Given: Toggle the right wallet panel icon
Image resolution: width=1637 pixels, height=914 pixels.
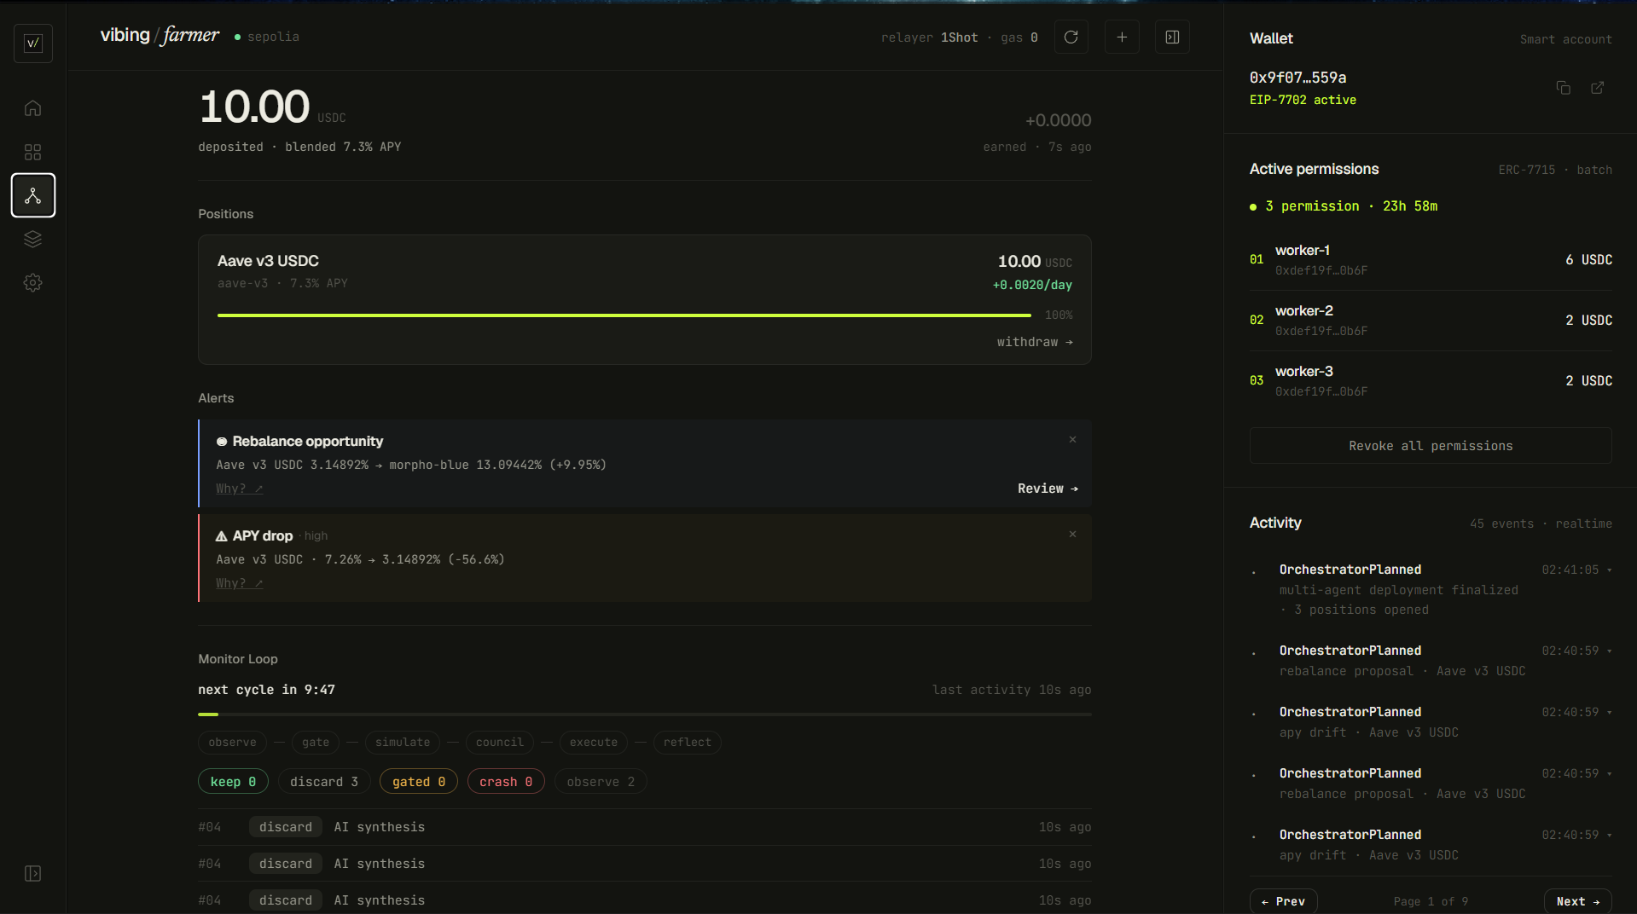Looking at the screenshot, I should (x=1172, y=37).
